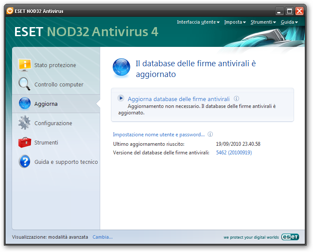Click 'we protect your digital worlds' slogan
The height and width of the screenshot is (252, 313).
[251, 237]
